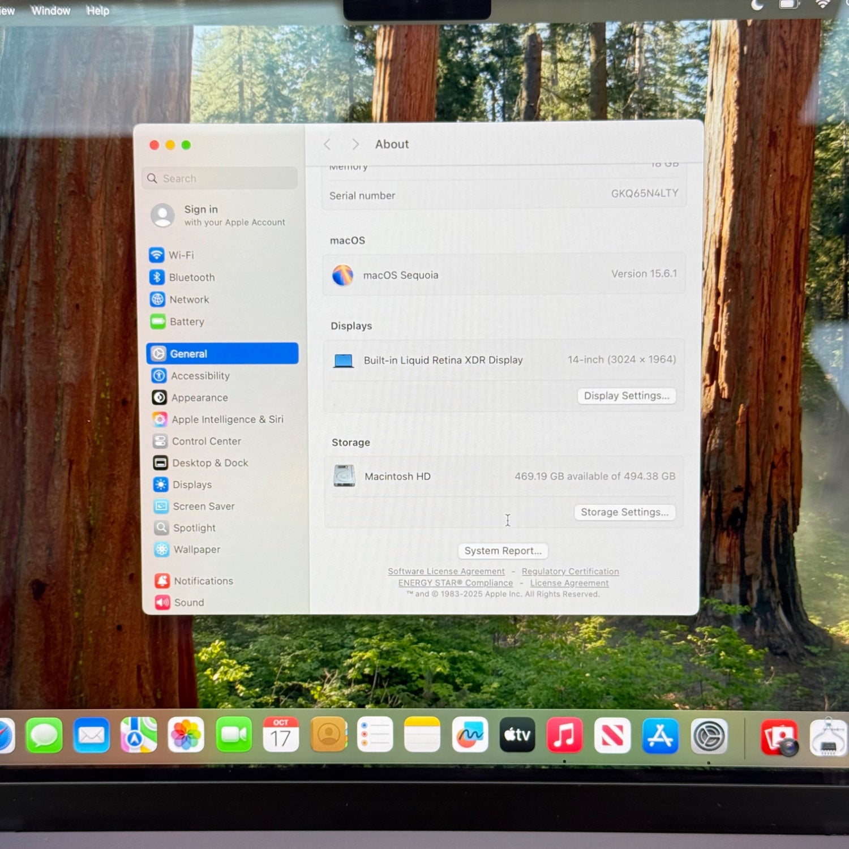Image resolution: width=849 pixels, height=849 pixels.
Task: Open the Window menu
Action: point(50,11)
